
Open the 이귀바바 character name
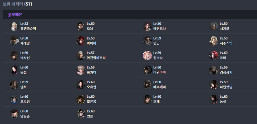click(159, 72)
